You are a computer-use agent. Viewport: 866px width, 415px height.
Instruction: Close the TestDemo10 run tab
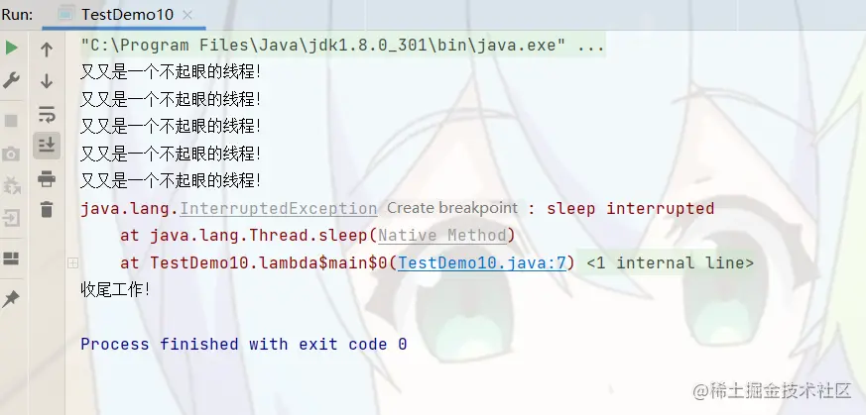[187, 15]
